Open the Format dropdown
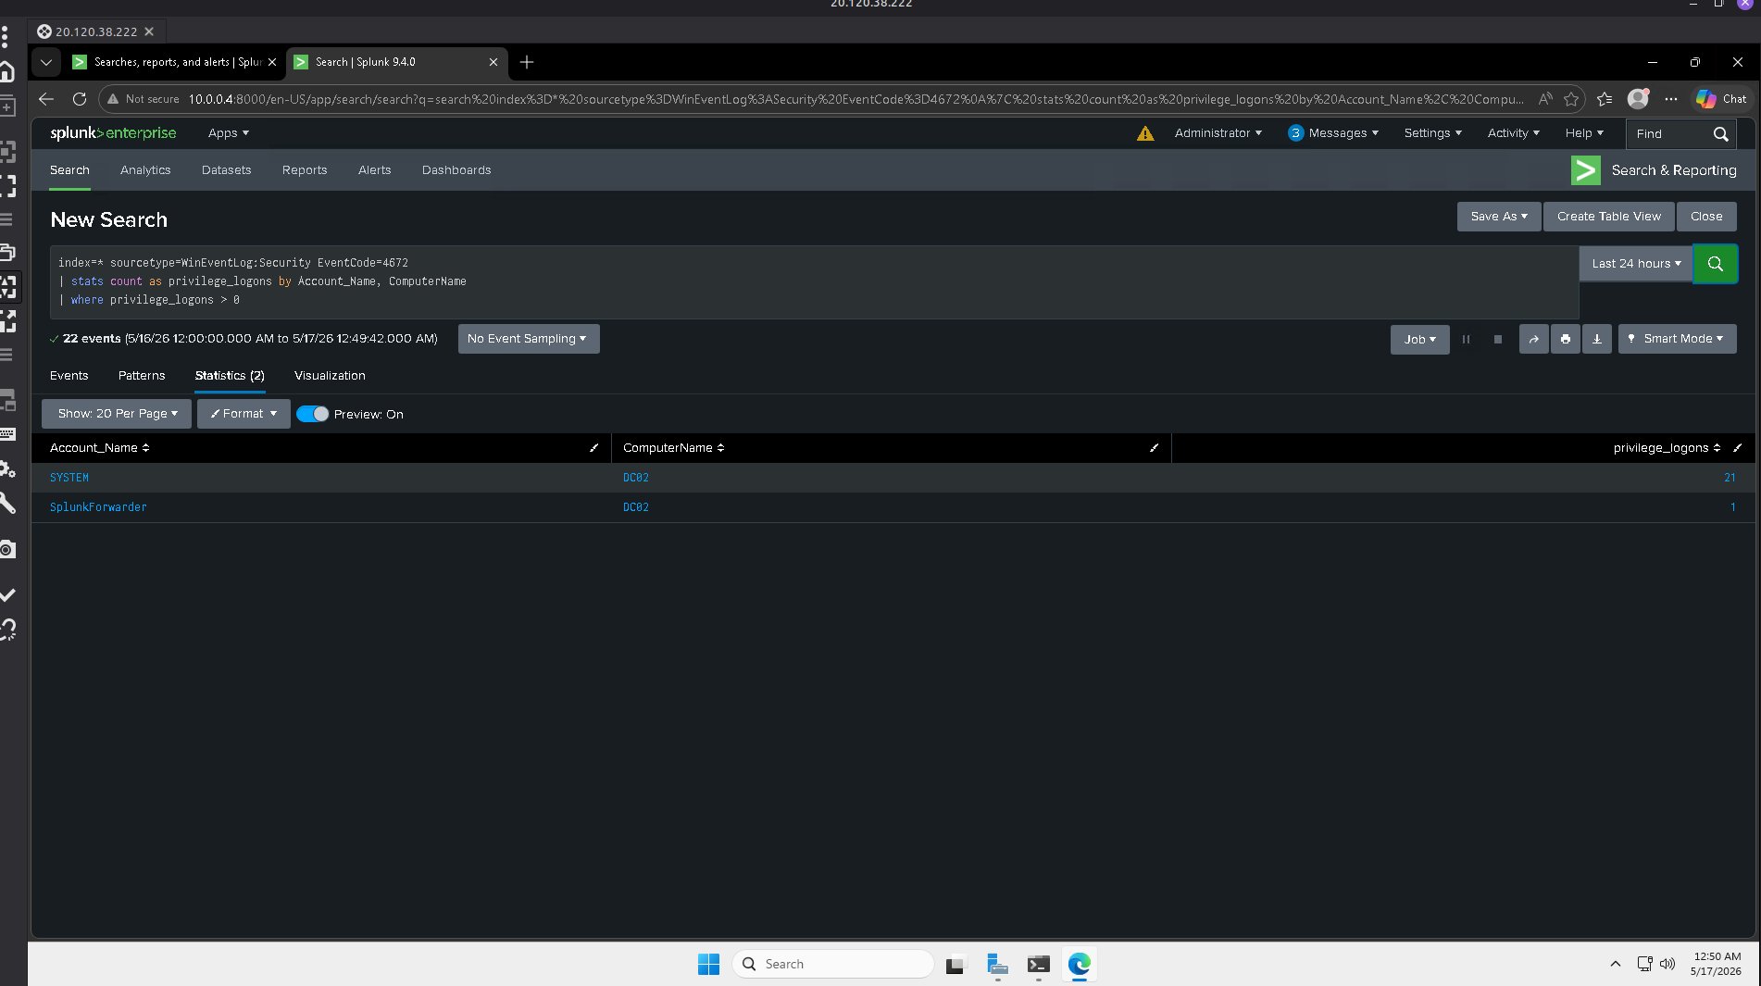This screenshot has width=1761, height=986. (244, 414)
